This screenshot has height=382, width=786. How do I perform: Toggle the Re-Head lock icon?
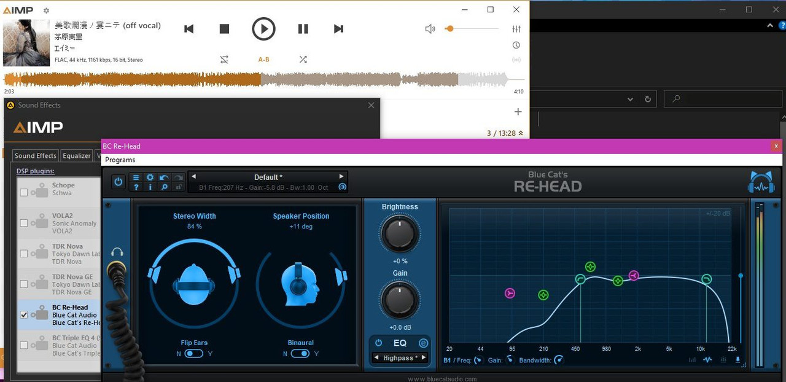[x=178, y=187]
